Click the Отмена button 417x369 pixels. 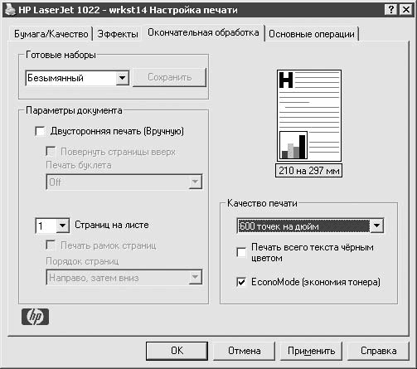[x=245, y=351]
